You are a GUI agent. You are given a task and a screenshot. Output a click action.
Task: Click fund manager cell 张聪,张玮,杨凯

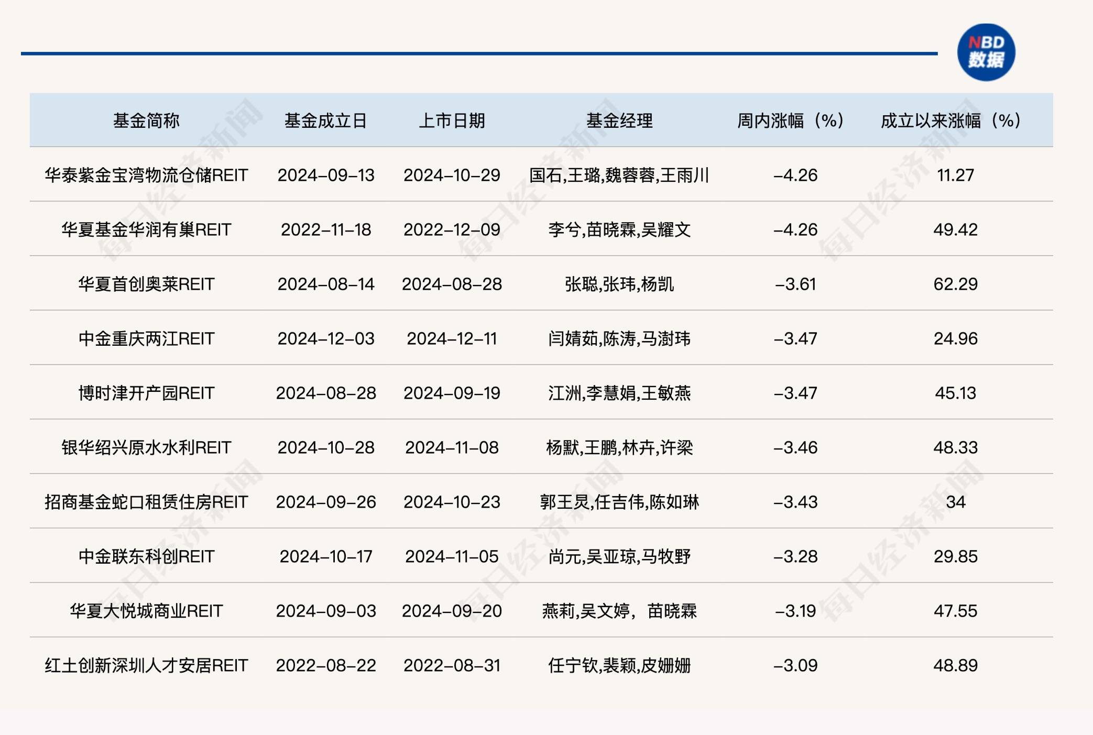pos(619,284)
